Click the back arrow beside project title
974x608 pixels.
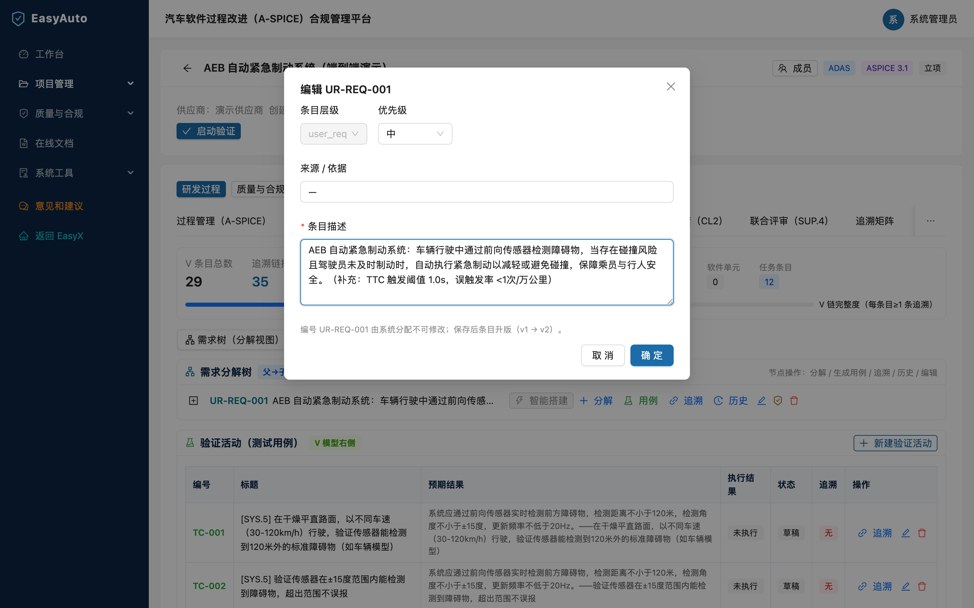coord(187,68)
